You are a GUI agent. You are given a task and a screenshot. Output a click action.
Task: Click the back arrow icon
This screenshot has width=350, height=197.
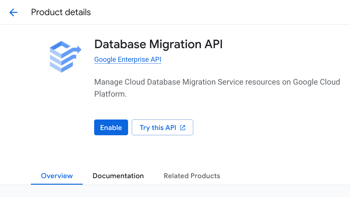point(13,12)
